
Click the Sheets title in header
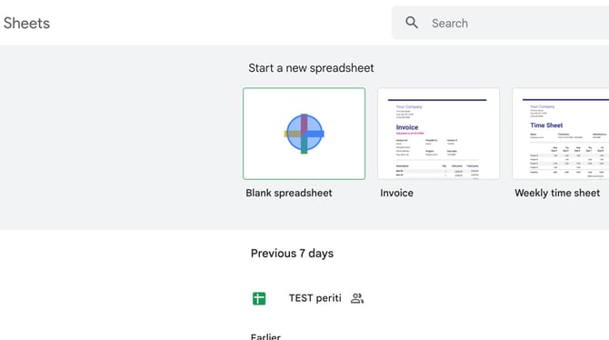point(26,24)
